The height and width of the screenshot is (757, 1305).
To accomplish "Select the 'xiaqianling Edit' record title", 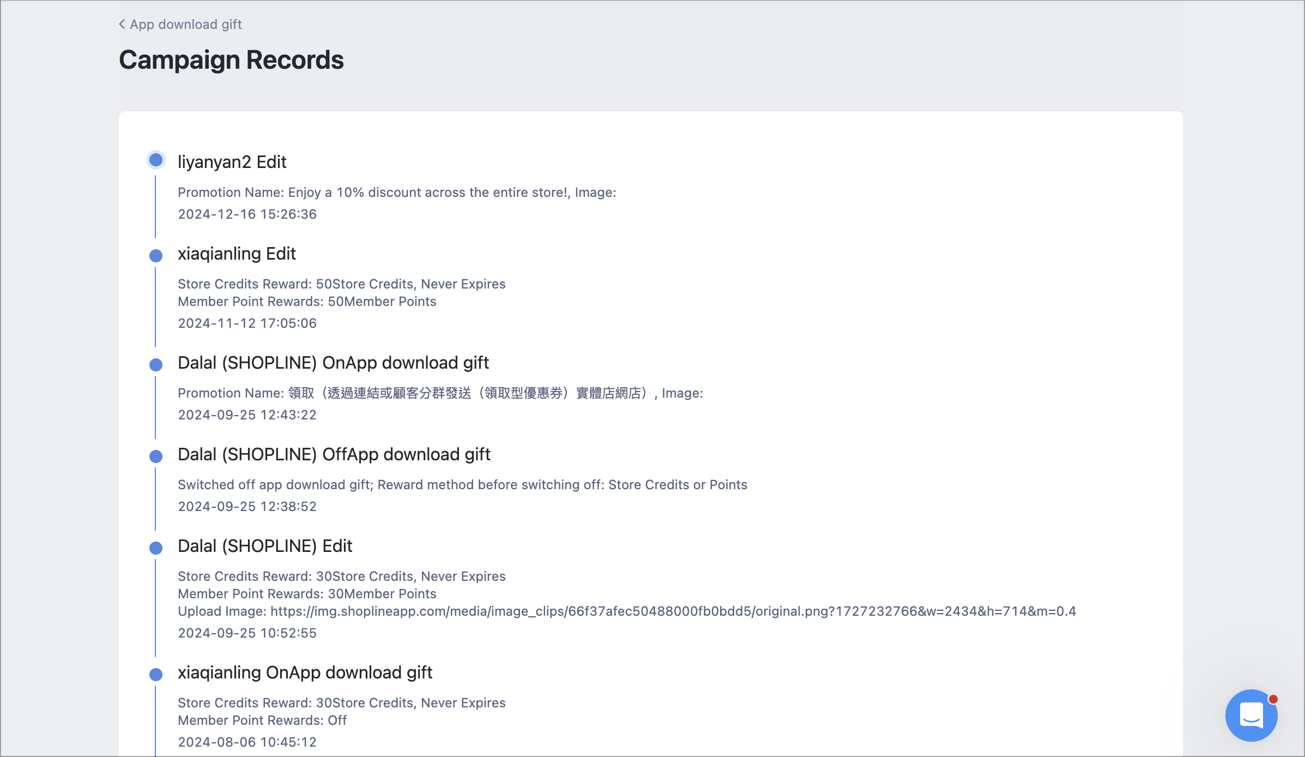I will click(237, 254).
